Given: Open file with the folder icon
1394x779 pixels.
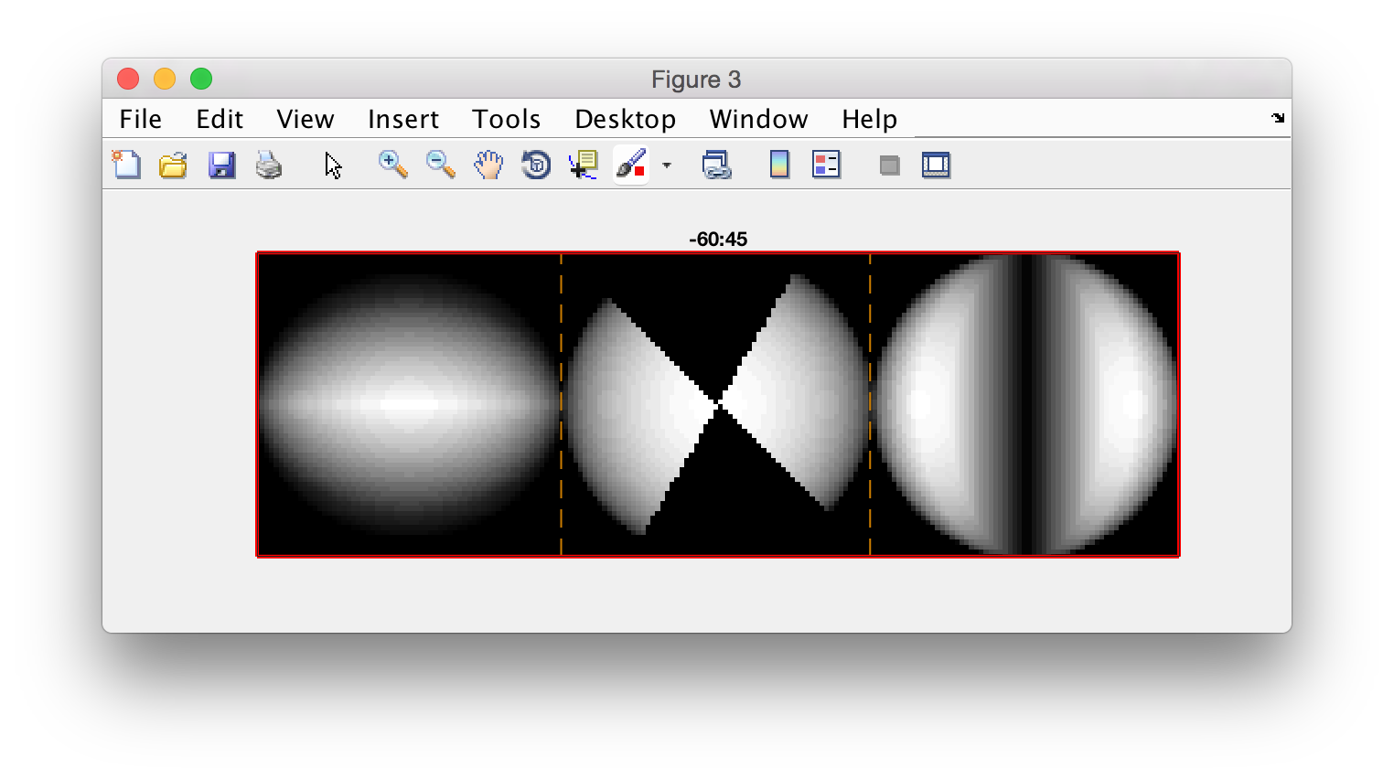Looking at the screenshot, I should tap(173, 165).
